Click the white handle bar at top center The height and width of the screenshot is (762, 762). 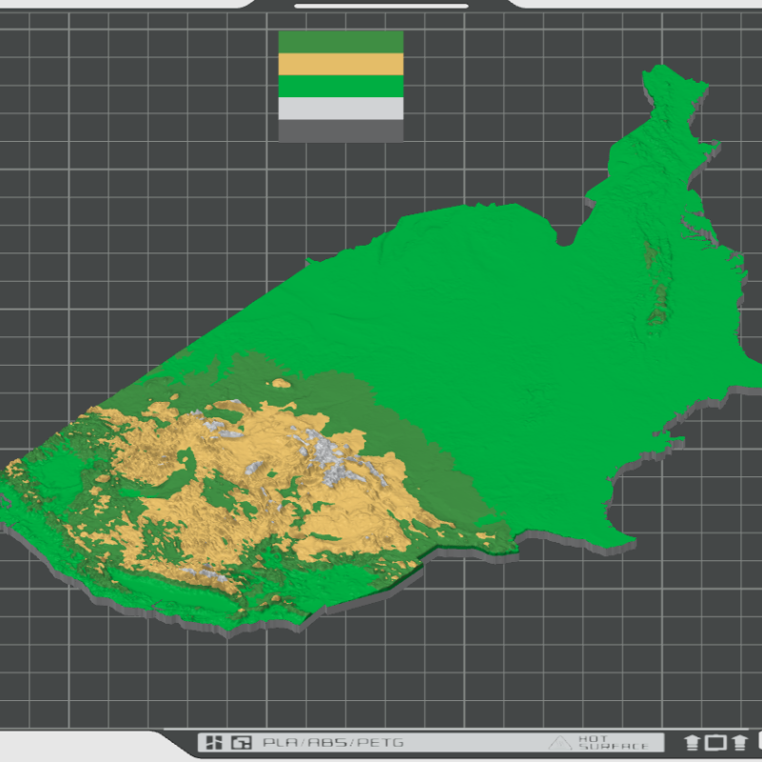tap(380, 5)
